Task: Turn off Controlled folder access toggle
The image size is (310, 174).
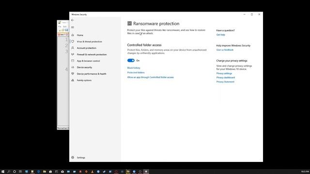Action: [131, 60]
